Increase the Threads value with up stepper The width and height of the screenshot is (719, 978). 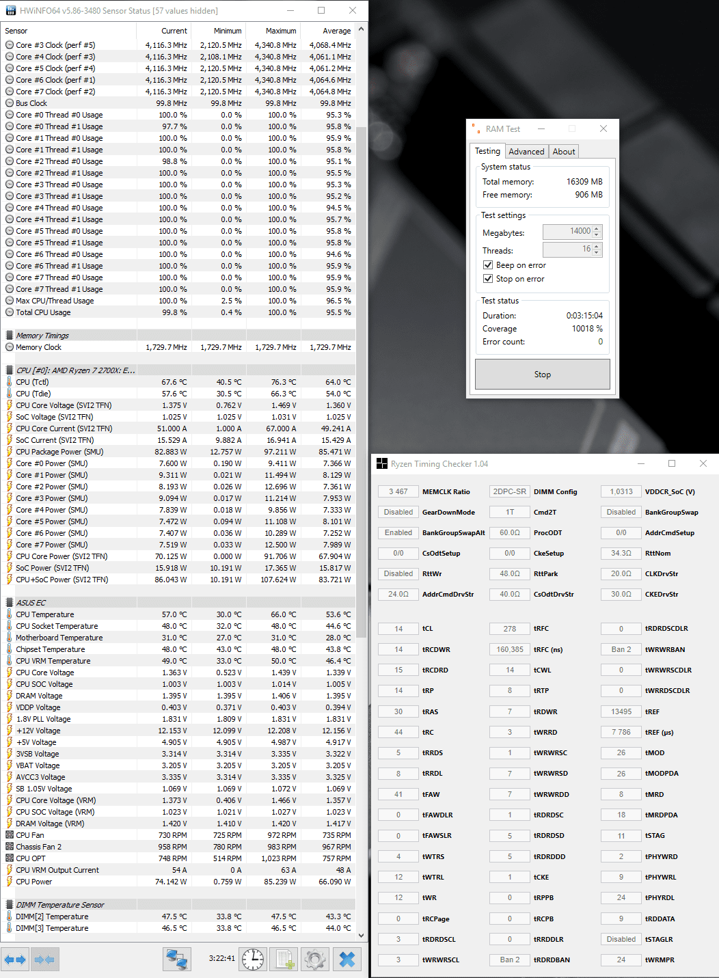pos(597,247)
